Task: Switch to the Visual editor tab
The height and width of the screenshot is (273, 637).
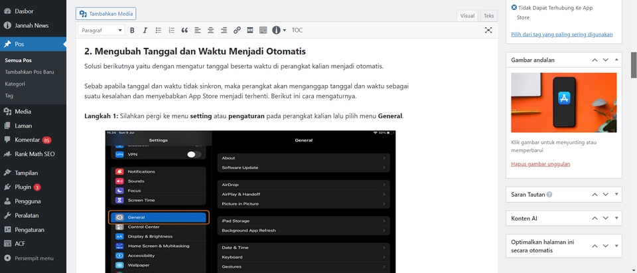Action: (x=467, y=16)
